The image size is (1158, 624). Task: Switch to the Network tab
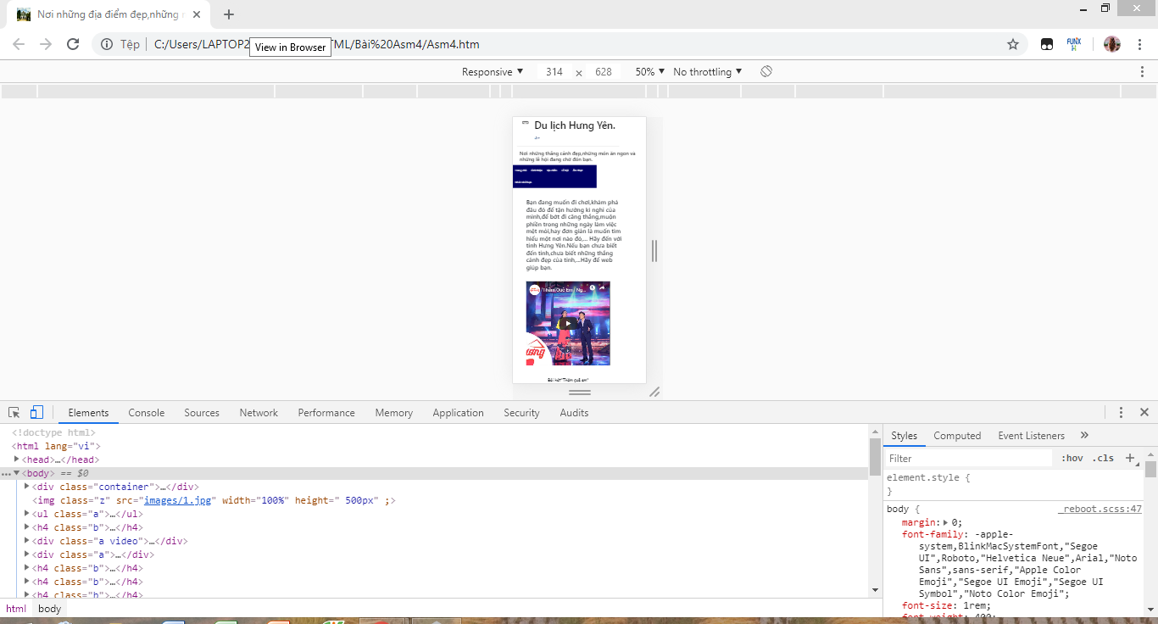259,413
